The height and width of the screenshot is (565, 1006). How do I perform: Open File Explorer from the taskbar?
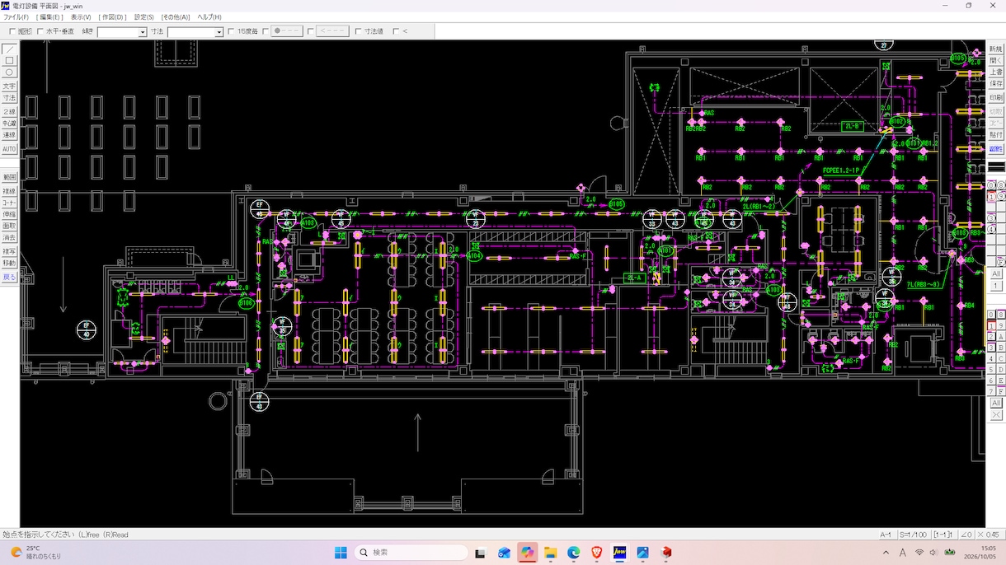click(x=550, y=553)
